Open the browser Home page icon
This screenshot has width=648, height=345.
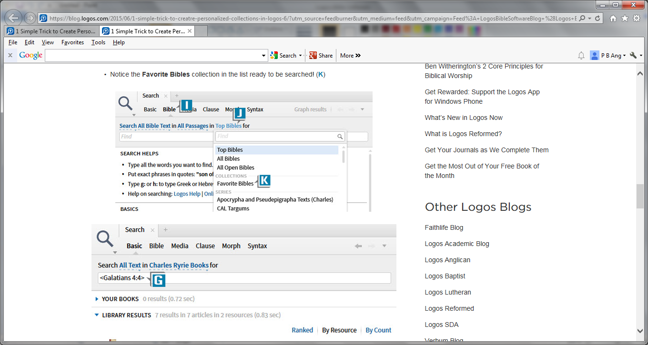pyautogui.click(x=613, y=18)
